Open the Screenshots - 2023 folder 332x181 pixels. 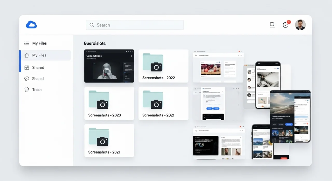point(109,103)
